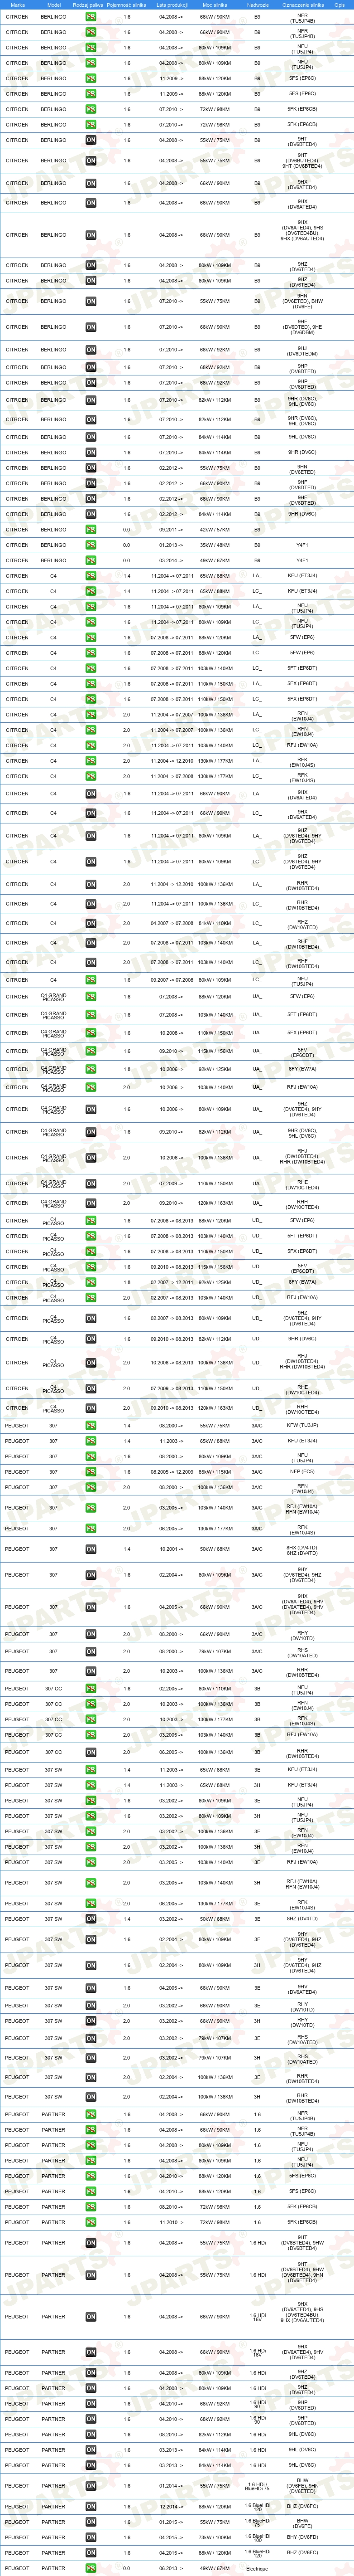Select the 115kW / 156KM cell in C4 Grand Picasso row
Screen dimensions: 354x2576
pos(215,1051)
